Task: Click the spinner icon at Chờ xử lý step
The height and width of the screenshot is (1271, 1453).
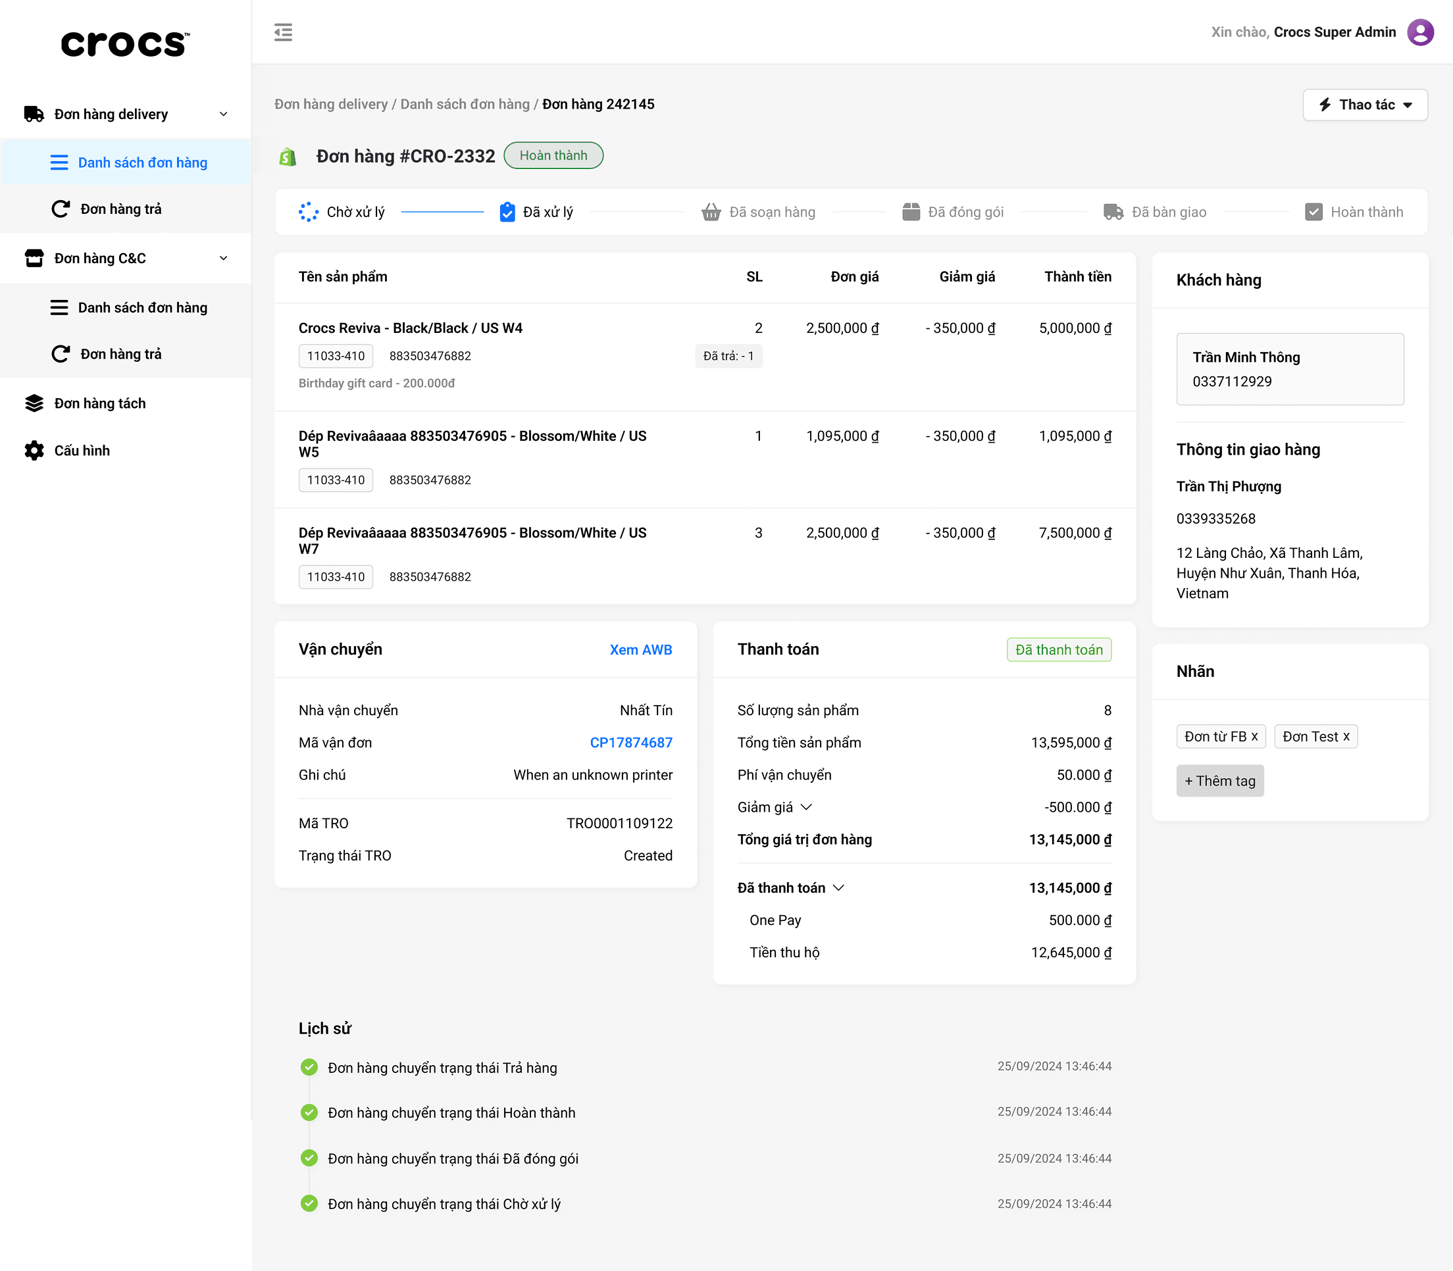Action: click(x=309, y=212)
